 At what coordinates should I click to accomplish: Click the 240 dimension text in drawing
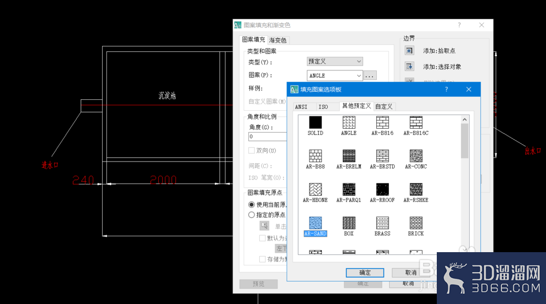click(x=83, y=180)
